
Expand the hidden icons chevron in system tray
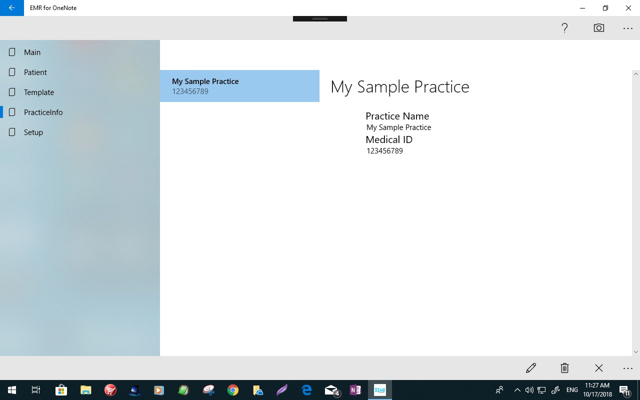[x=517, y=389]
